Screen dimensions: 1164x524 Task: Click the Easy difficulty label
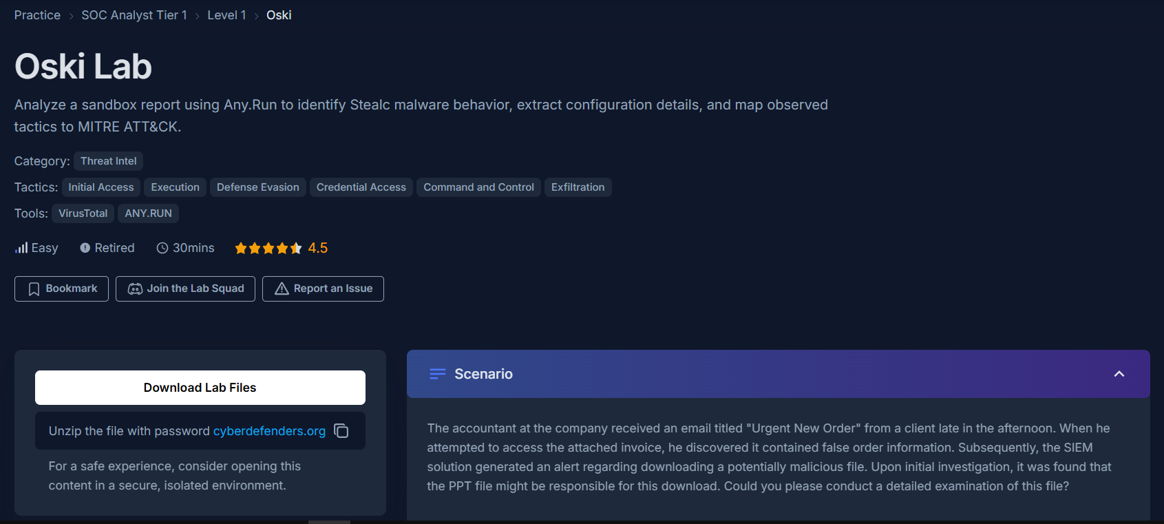[x=45, y=248]
